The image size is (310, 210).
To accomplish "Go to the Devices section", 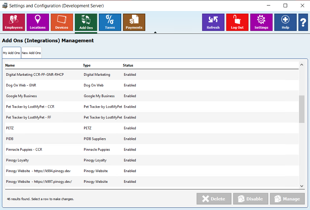I will point(62,22).
